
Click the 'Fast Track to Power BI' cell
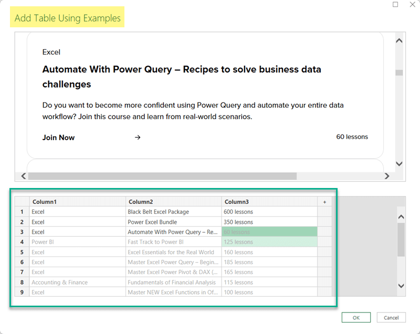(x=174, y=242)
